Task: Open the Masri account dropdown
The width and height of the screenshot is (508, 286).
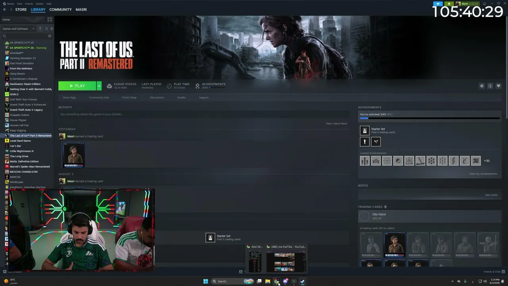Action: [467, 4]
